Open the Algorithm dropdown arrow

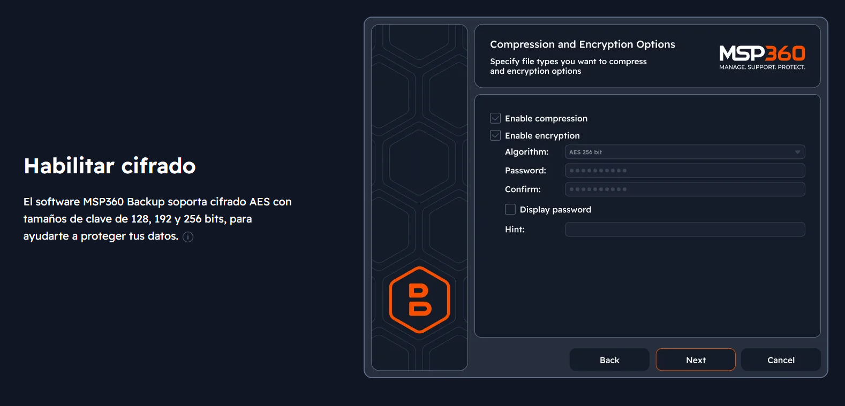[797, 152]
